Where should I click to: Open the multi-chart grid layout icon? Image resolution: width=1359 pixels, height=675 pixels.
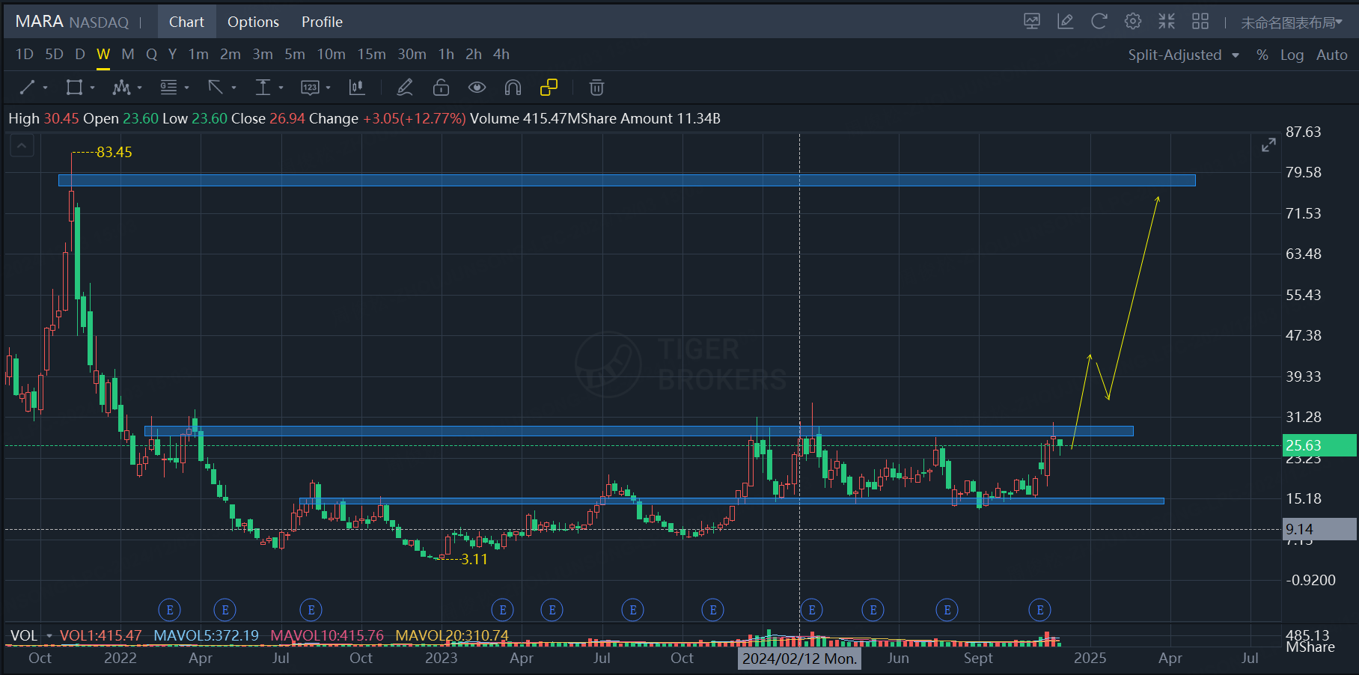(1200, 22)
